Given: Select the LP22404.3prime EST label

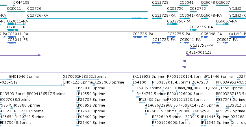Looking at the screenshot, I should pos(90,123).
